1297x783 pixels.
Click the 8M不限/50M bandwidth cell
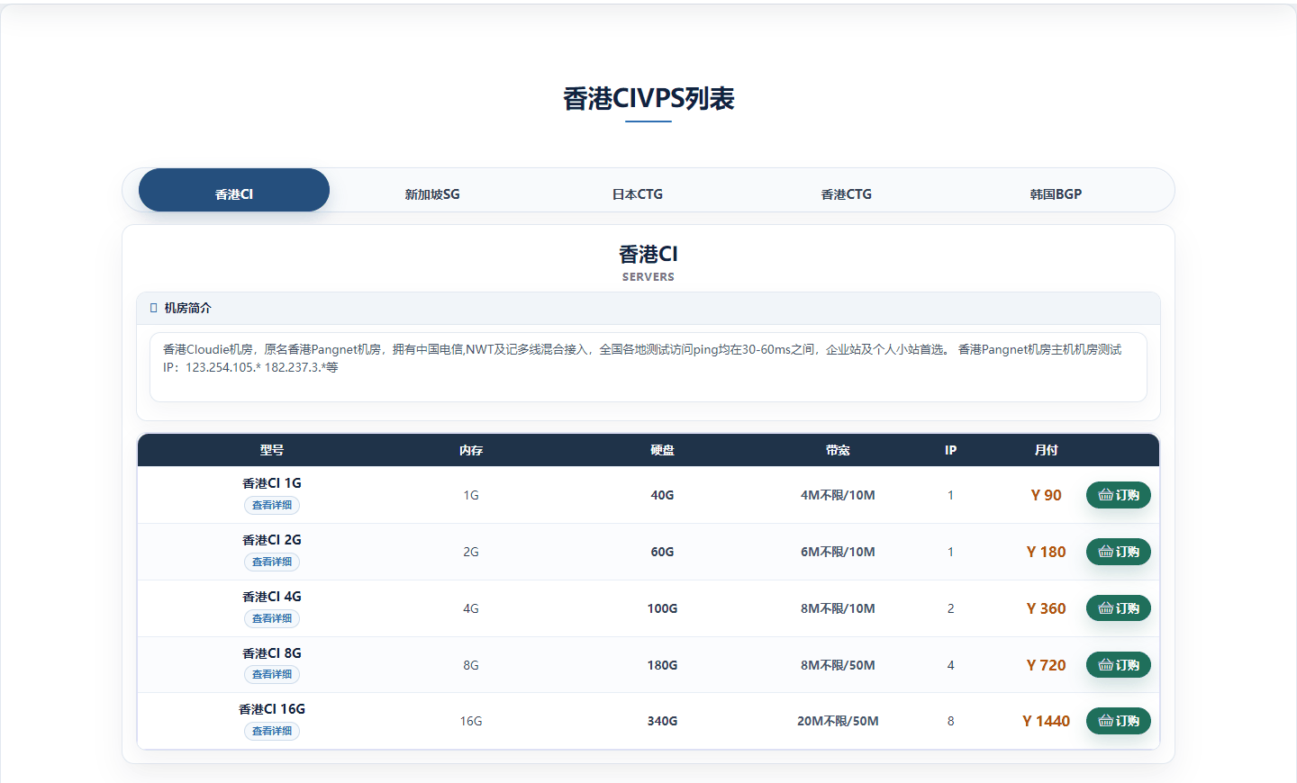point(838,665)
